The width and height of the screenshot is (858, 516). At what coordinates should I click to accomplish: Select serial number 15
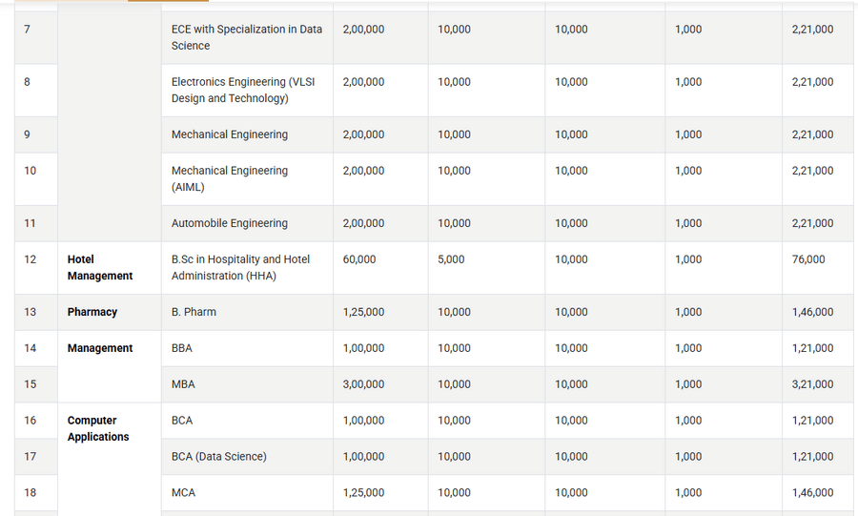(31, 384)
